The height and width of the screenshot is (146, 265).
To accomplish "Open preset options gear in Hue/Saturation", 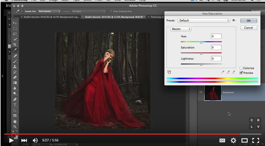I will 234,20.
